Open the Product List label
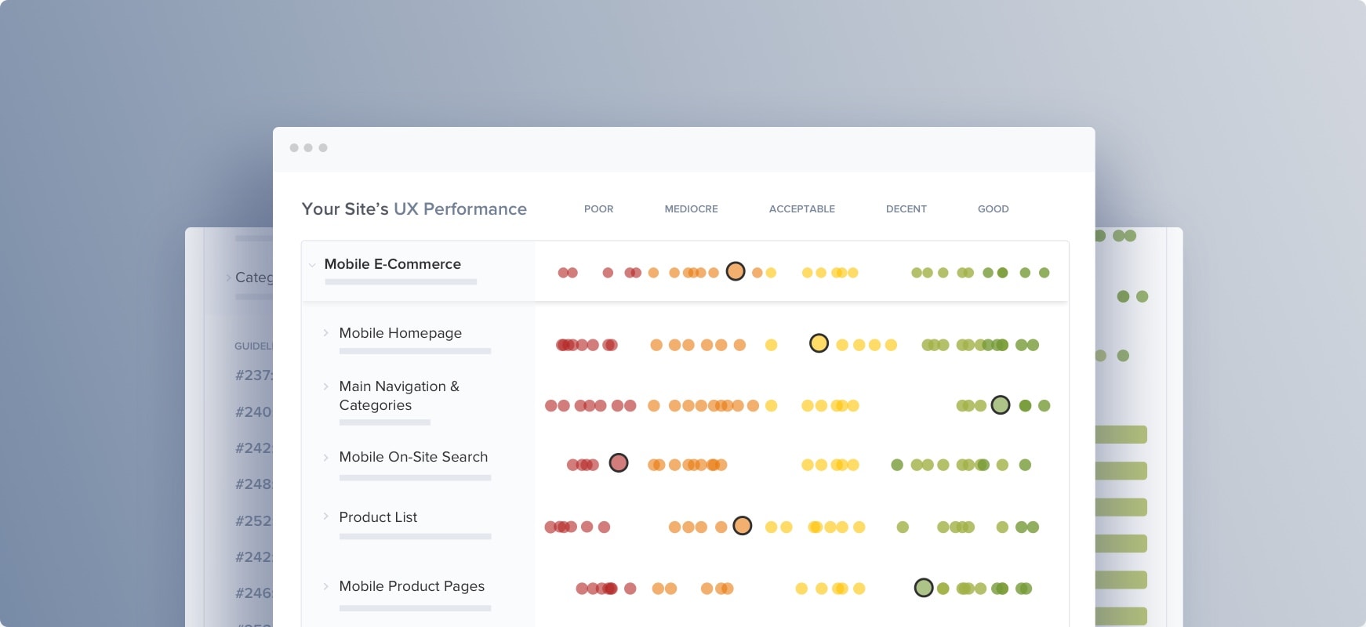Viewport: 1366px width, 627px height. 378,517
